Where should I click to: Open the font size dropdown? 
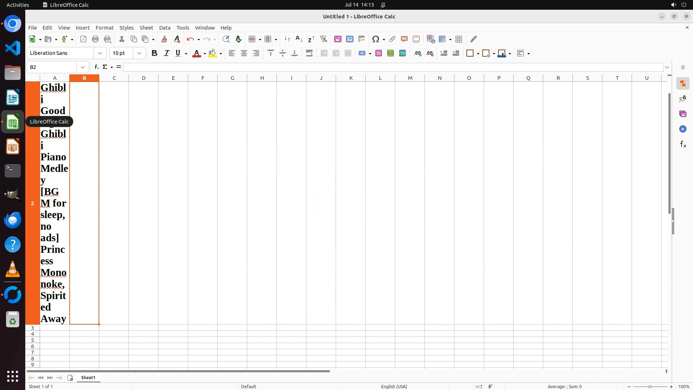pyautogui.click(x=139, y=53)
